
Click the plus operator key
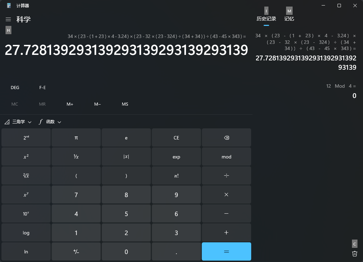tap(226, 233)
